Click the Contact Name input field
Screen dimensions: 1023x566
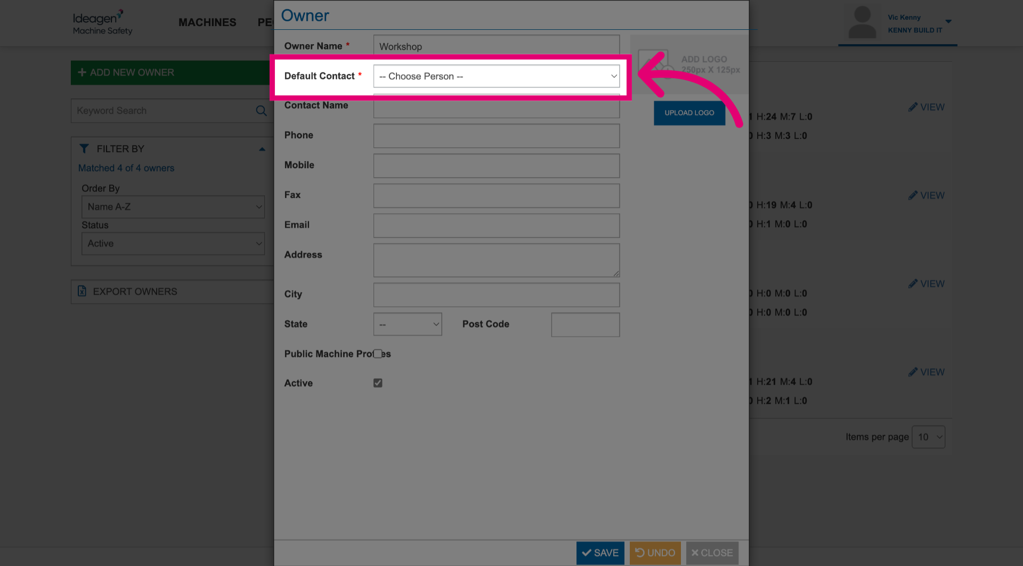[x=496, y=106]
